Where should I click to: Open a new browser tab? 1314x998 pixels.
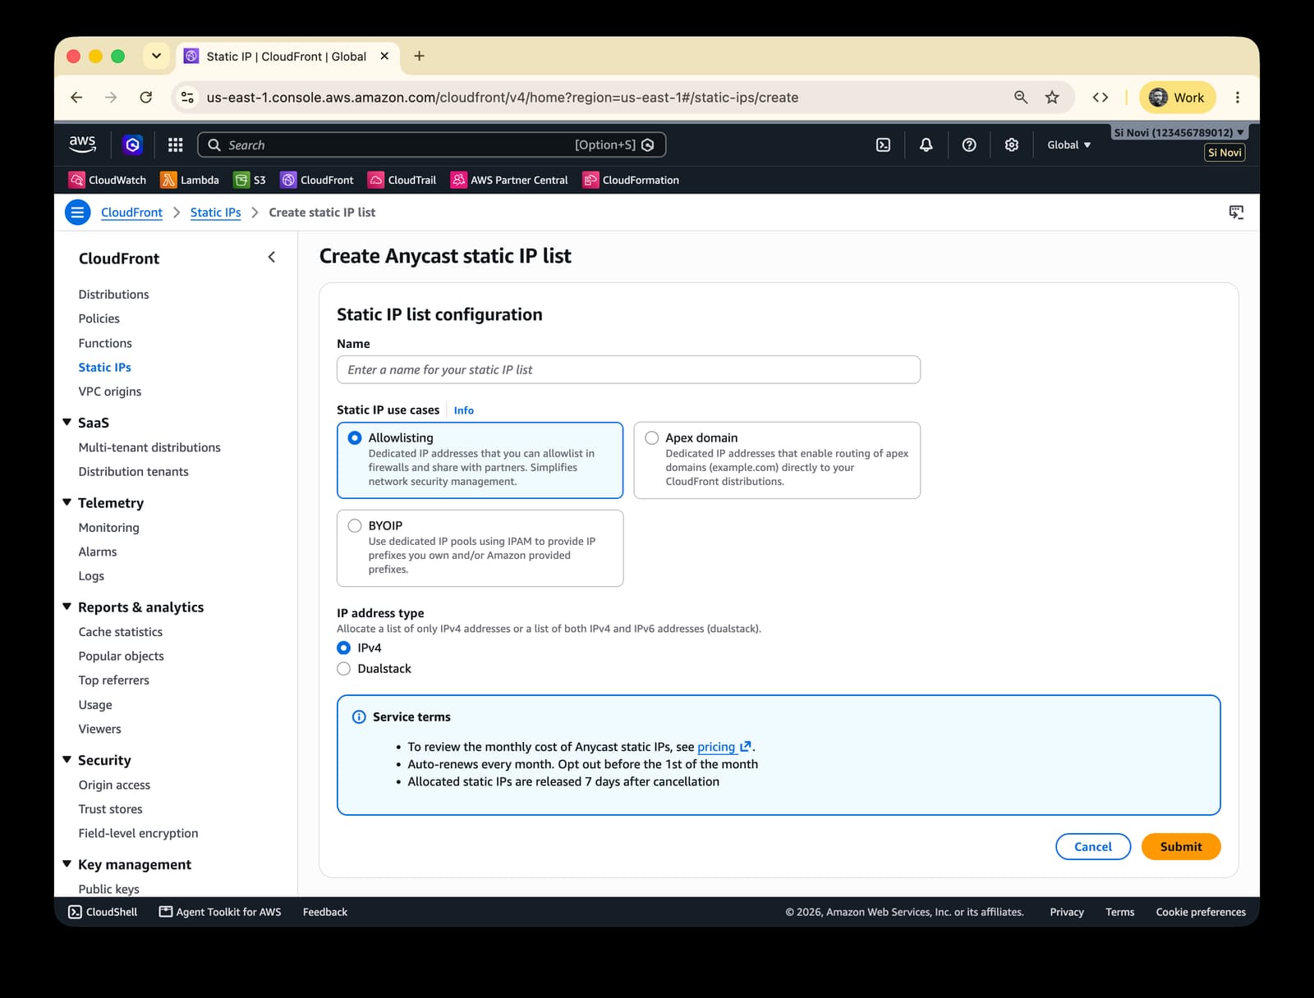pyautogui.click(x=419, y=57)
